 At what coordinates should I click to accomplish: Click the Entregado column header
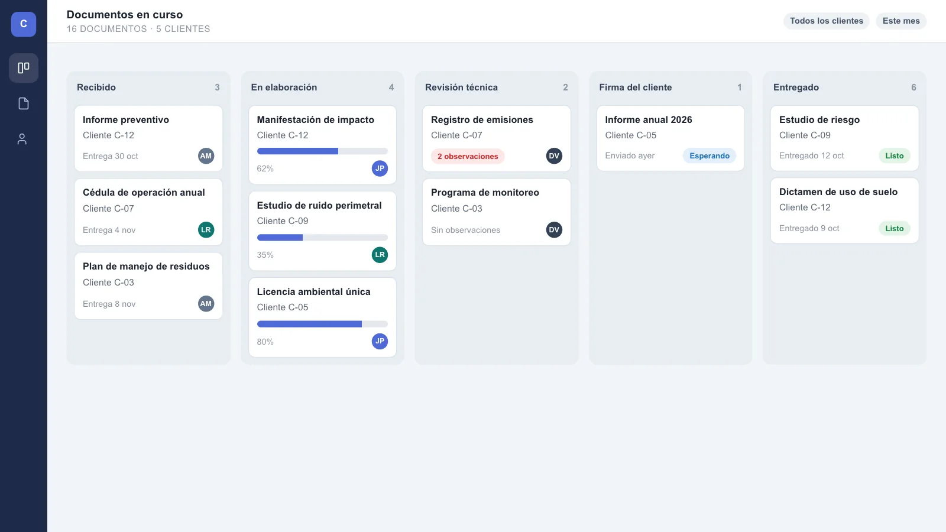tap(796, 87)
